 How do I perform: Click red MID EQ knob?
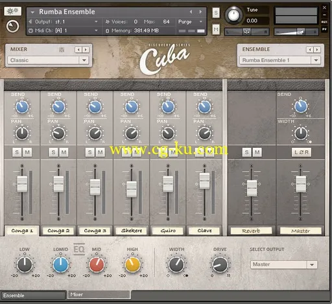point(97,264)
